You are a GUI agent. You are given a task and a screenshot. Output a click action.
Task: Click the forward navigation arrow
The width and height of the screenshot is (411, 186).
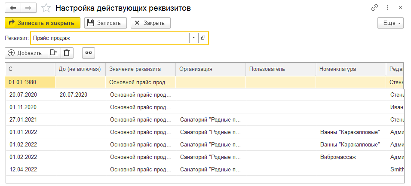coord(28,8)
